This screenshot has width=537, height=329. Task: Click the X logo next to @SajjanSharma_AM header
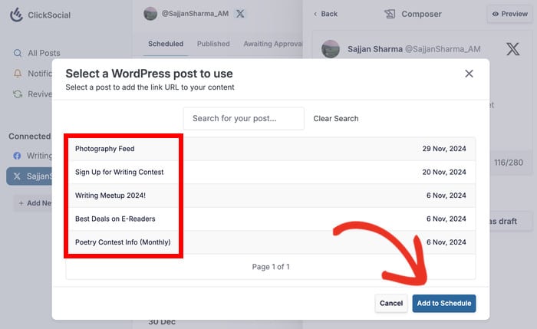240,14
